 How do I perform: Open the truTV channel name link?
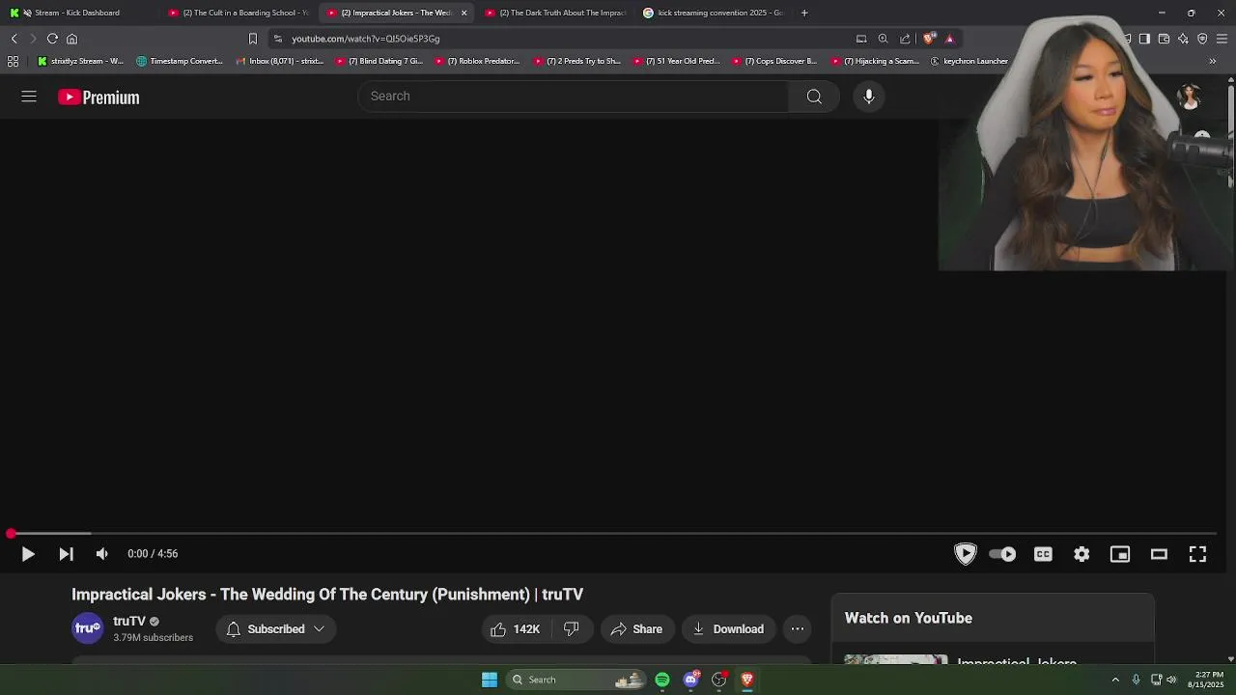pos(129,622)
